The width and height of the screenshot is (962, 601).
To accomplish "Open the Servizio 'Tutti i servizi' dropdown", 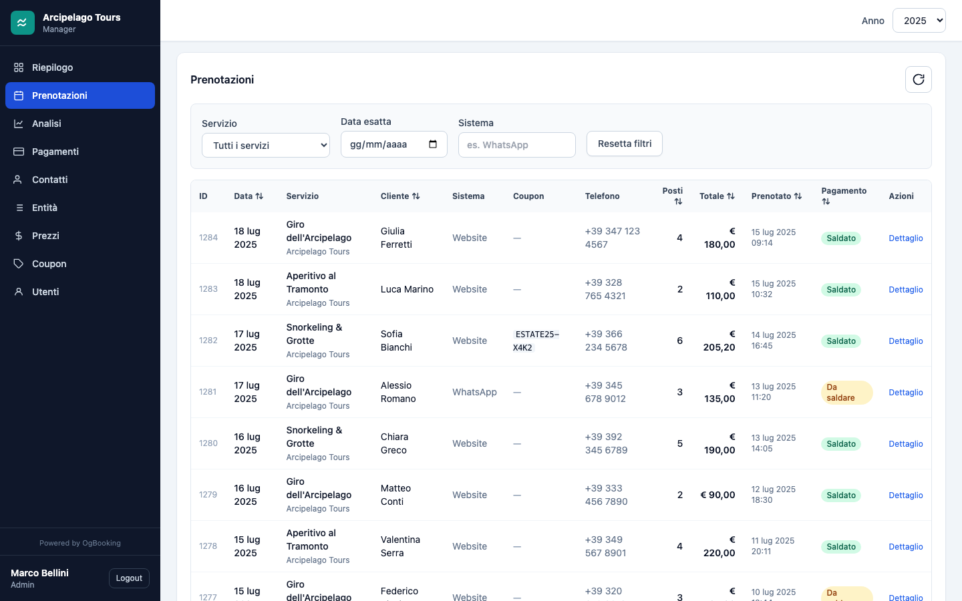I will (x=266, y=145).
